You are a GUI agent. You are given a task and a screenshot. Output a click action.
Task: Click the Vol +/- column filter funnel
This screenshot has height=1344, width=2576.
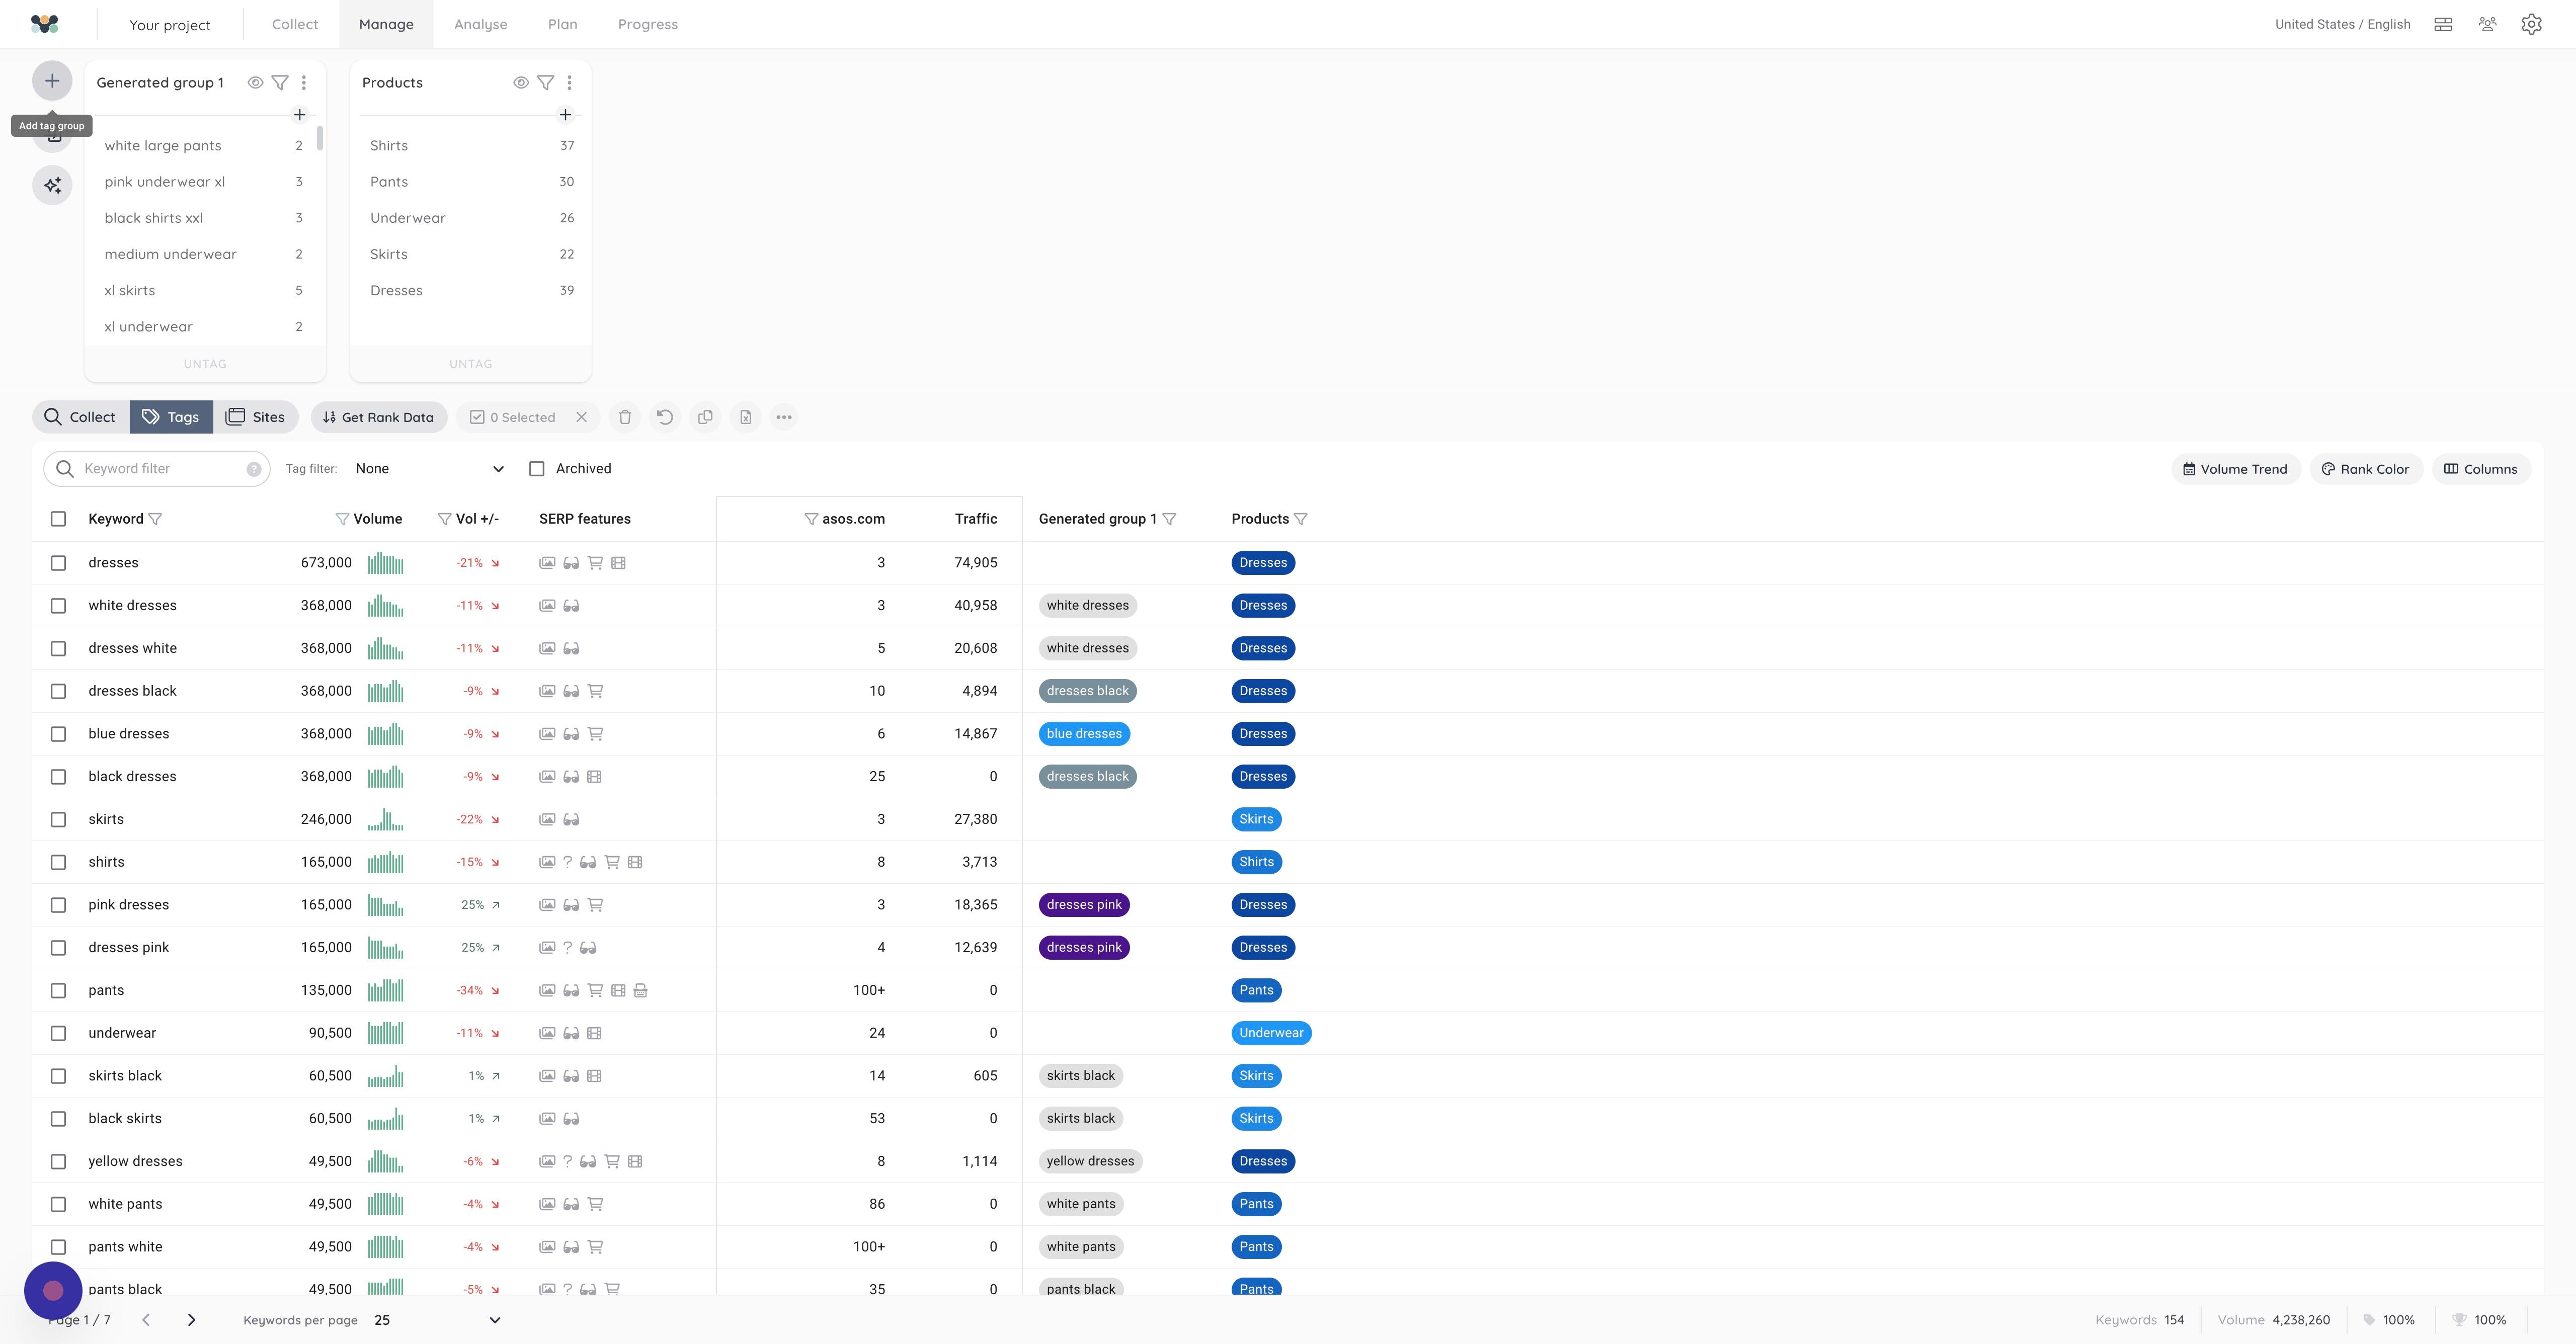[444, 519]
